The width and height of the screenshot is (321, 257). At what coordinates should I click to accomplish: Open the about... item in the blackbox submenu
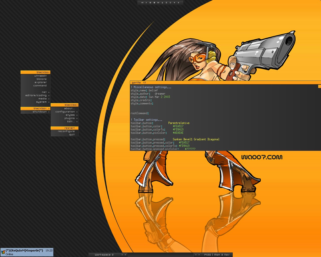(64, 108)
